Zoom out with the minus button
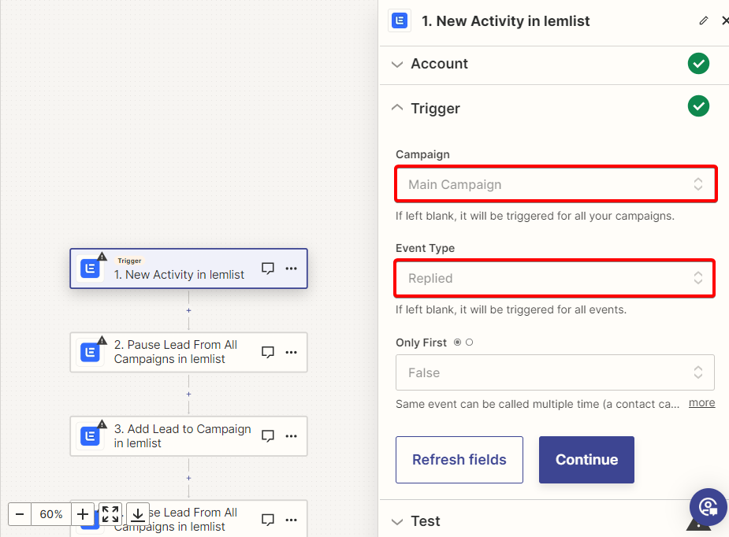This screenshot has width=729, height=537. [20, 514]
